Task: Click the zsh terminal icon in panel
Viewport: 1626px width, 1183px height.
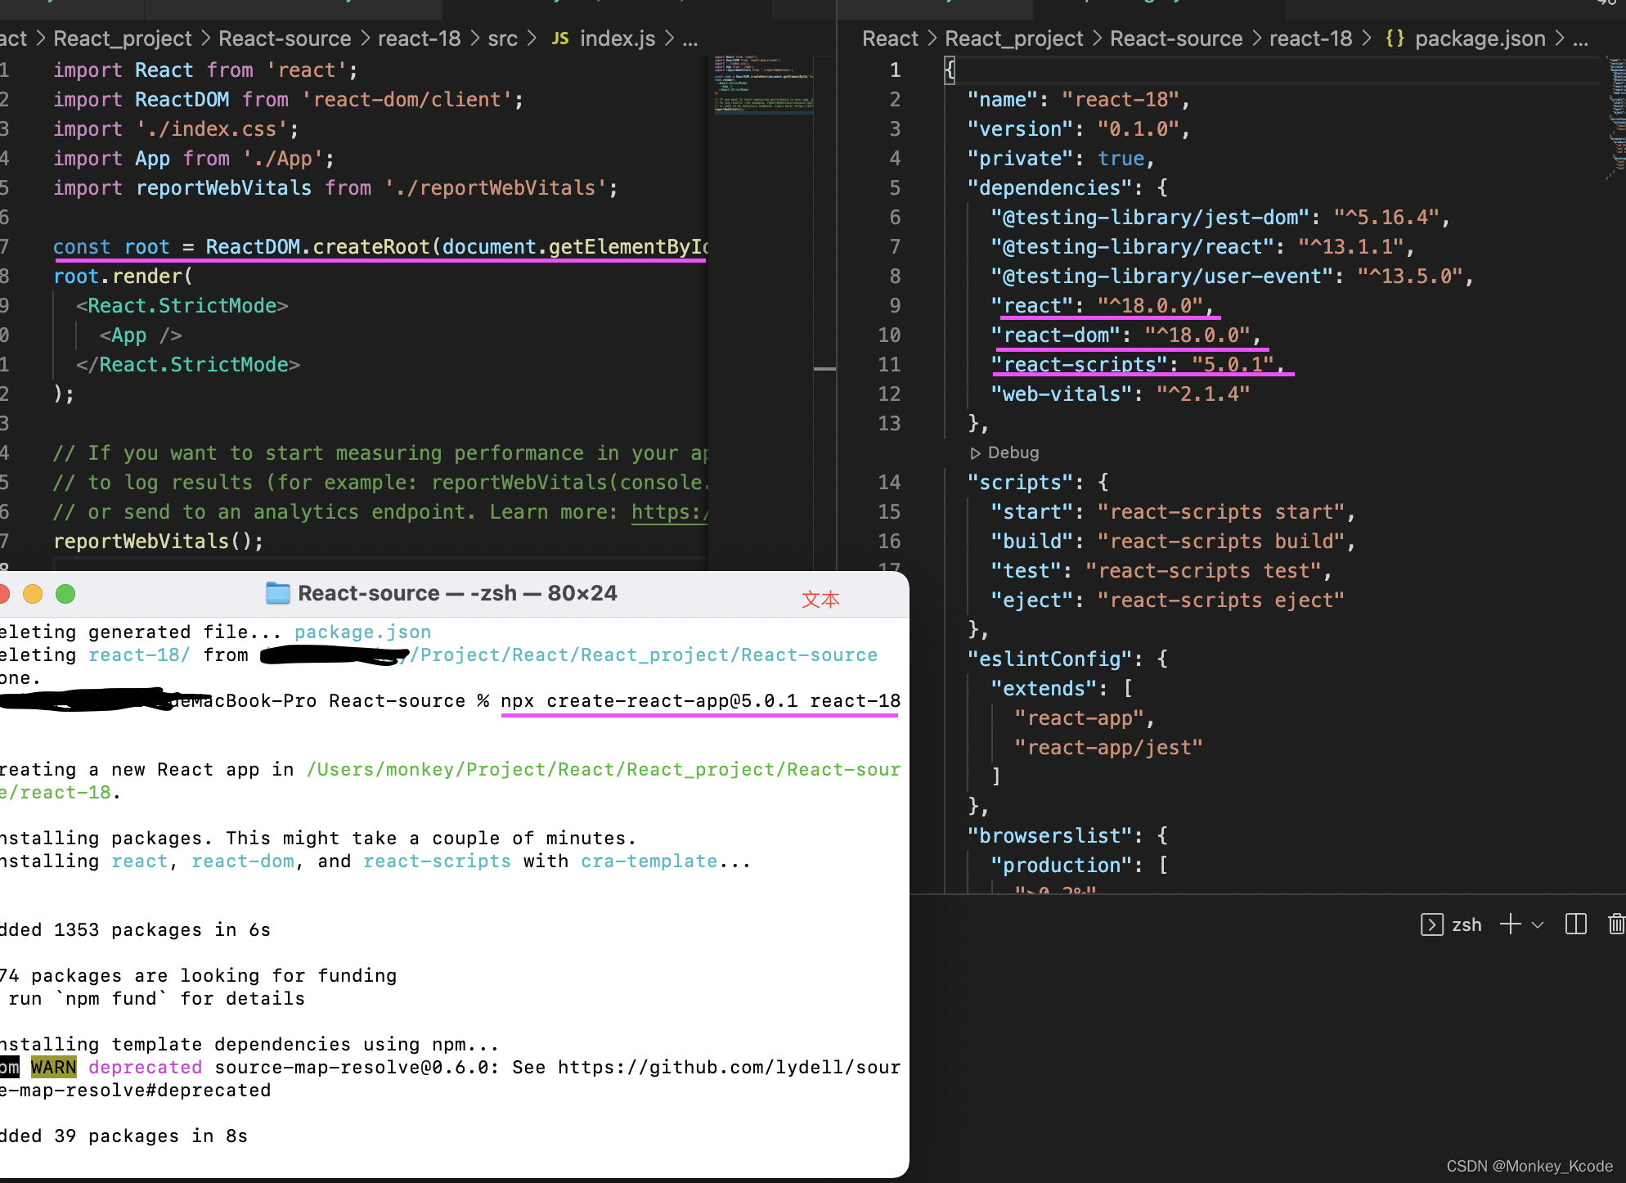Action: (x=1431, y=924)
